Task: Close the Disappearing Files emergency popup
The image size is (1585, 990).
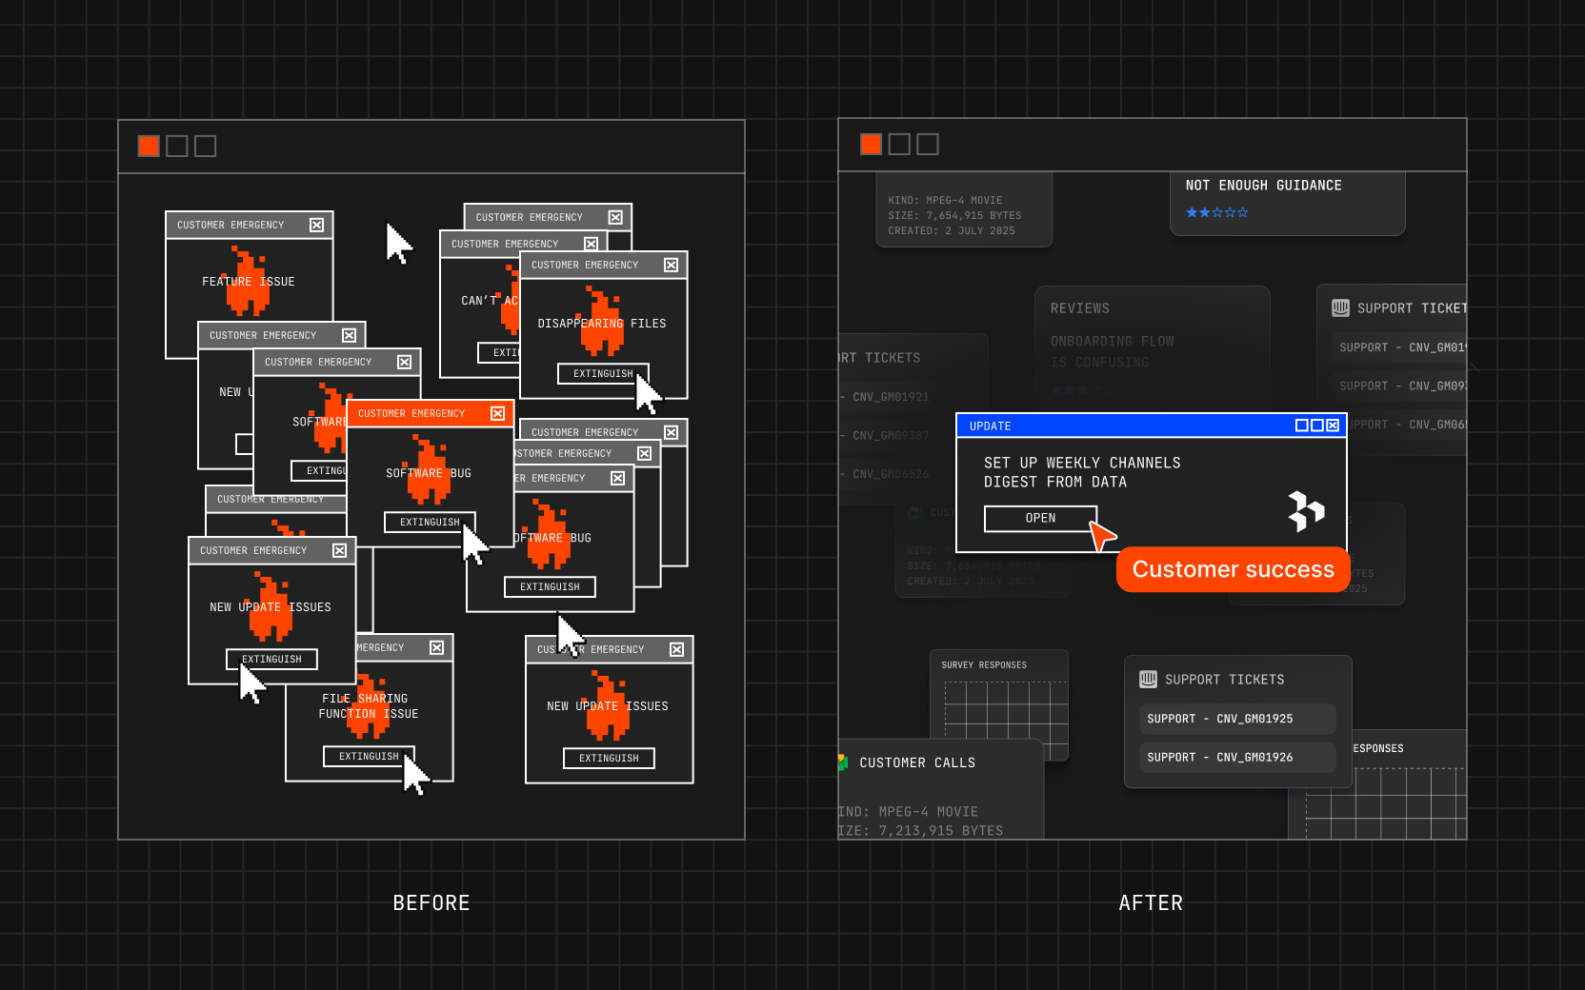Action: pyautogui.click(x=671, y=265)
